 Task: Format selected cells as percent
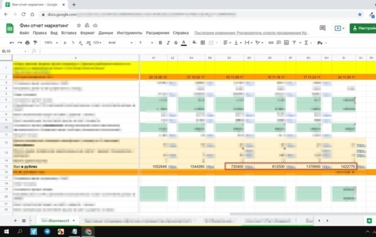click(73, 43)
